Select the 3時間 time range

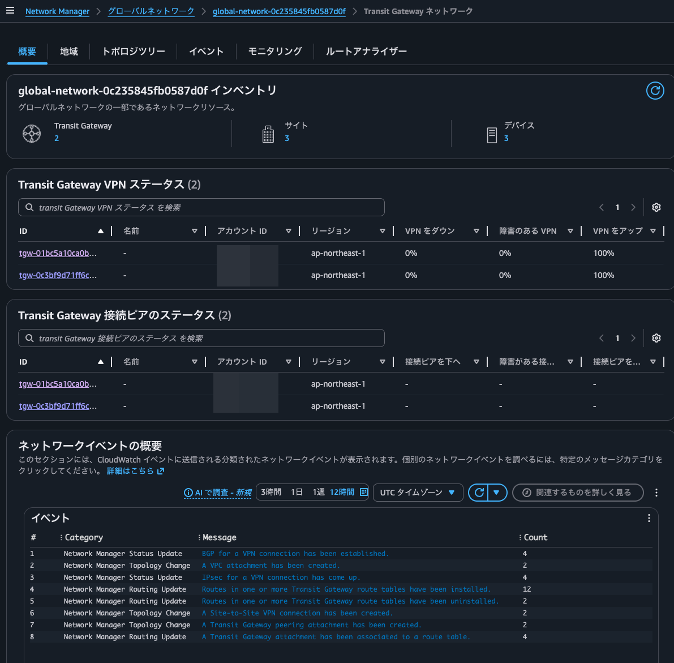271,492
